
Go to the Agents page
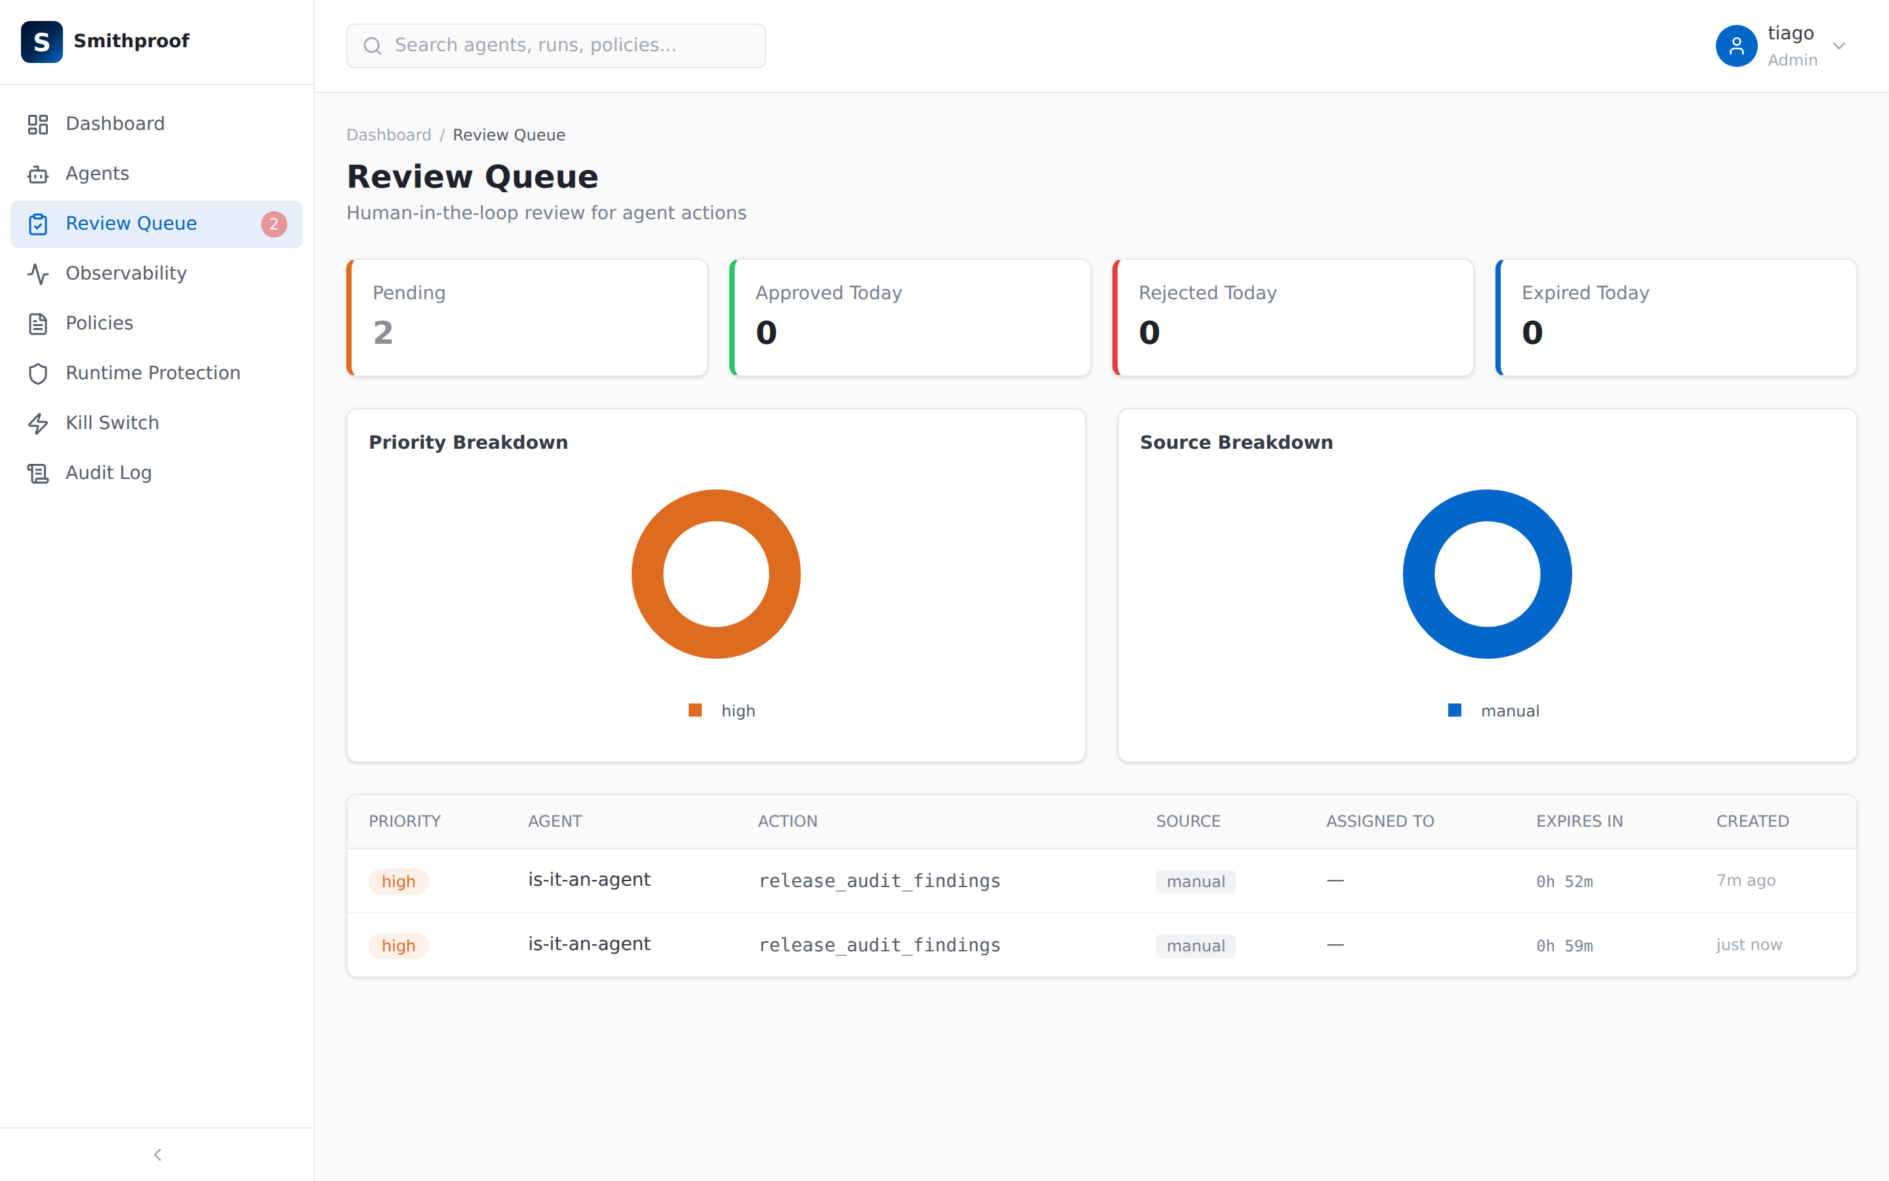[156, 174]
